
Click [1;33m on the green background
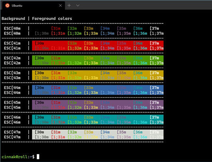91,63
